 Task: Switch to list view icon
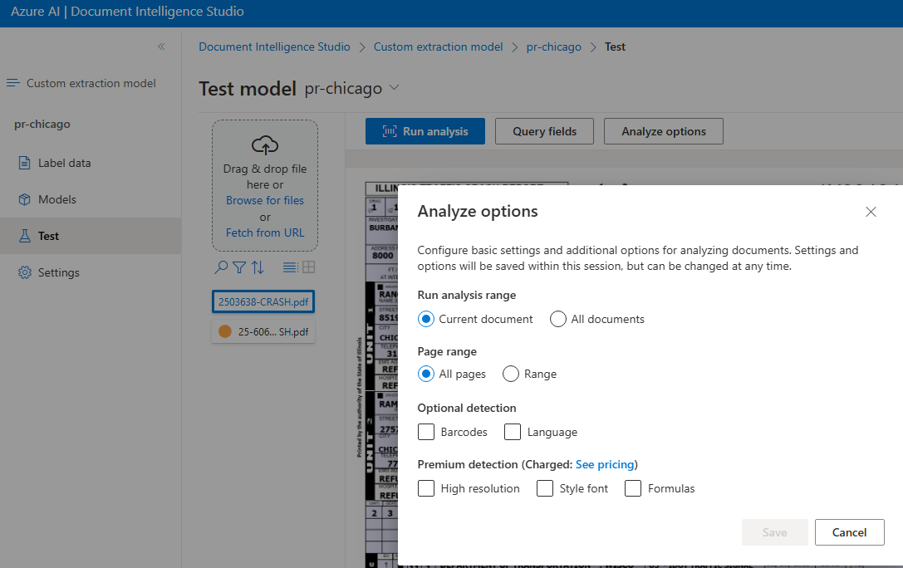point(290,267)
